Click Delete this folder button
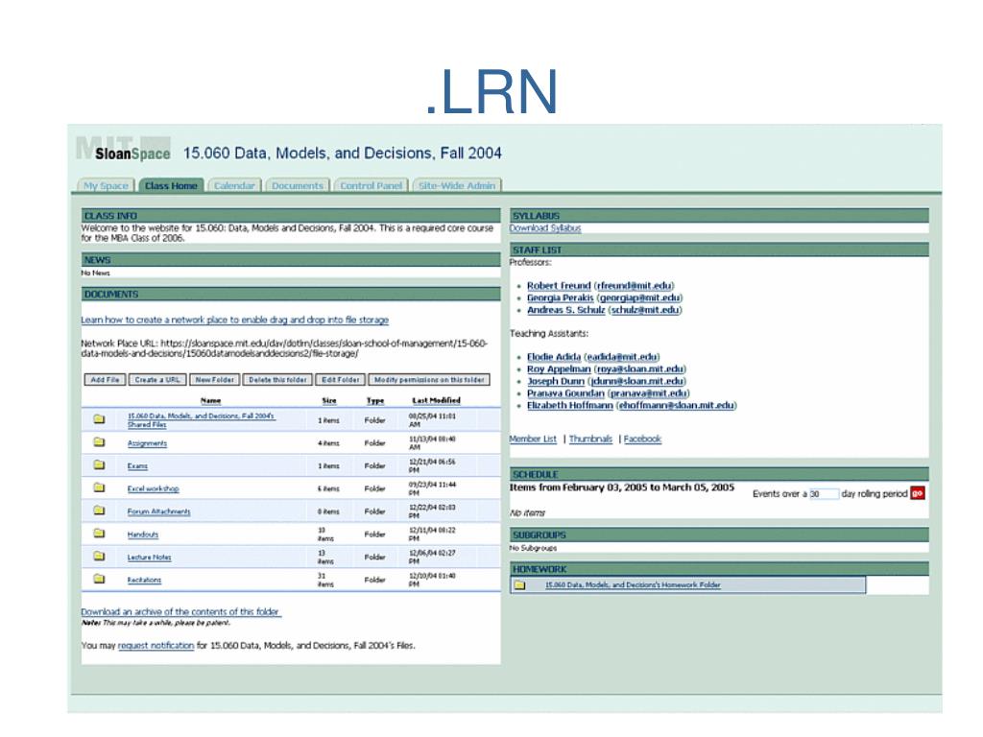Screen dimensions: 983x737 pos(277,380)
